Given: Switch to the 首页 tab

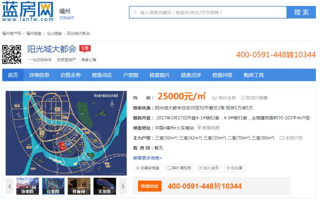Looking at the screenshot, I should [13, 75].
